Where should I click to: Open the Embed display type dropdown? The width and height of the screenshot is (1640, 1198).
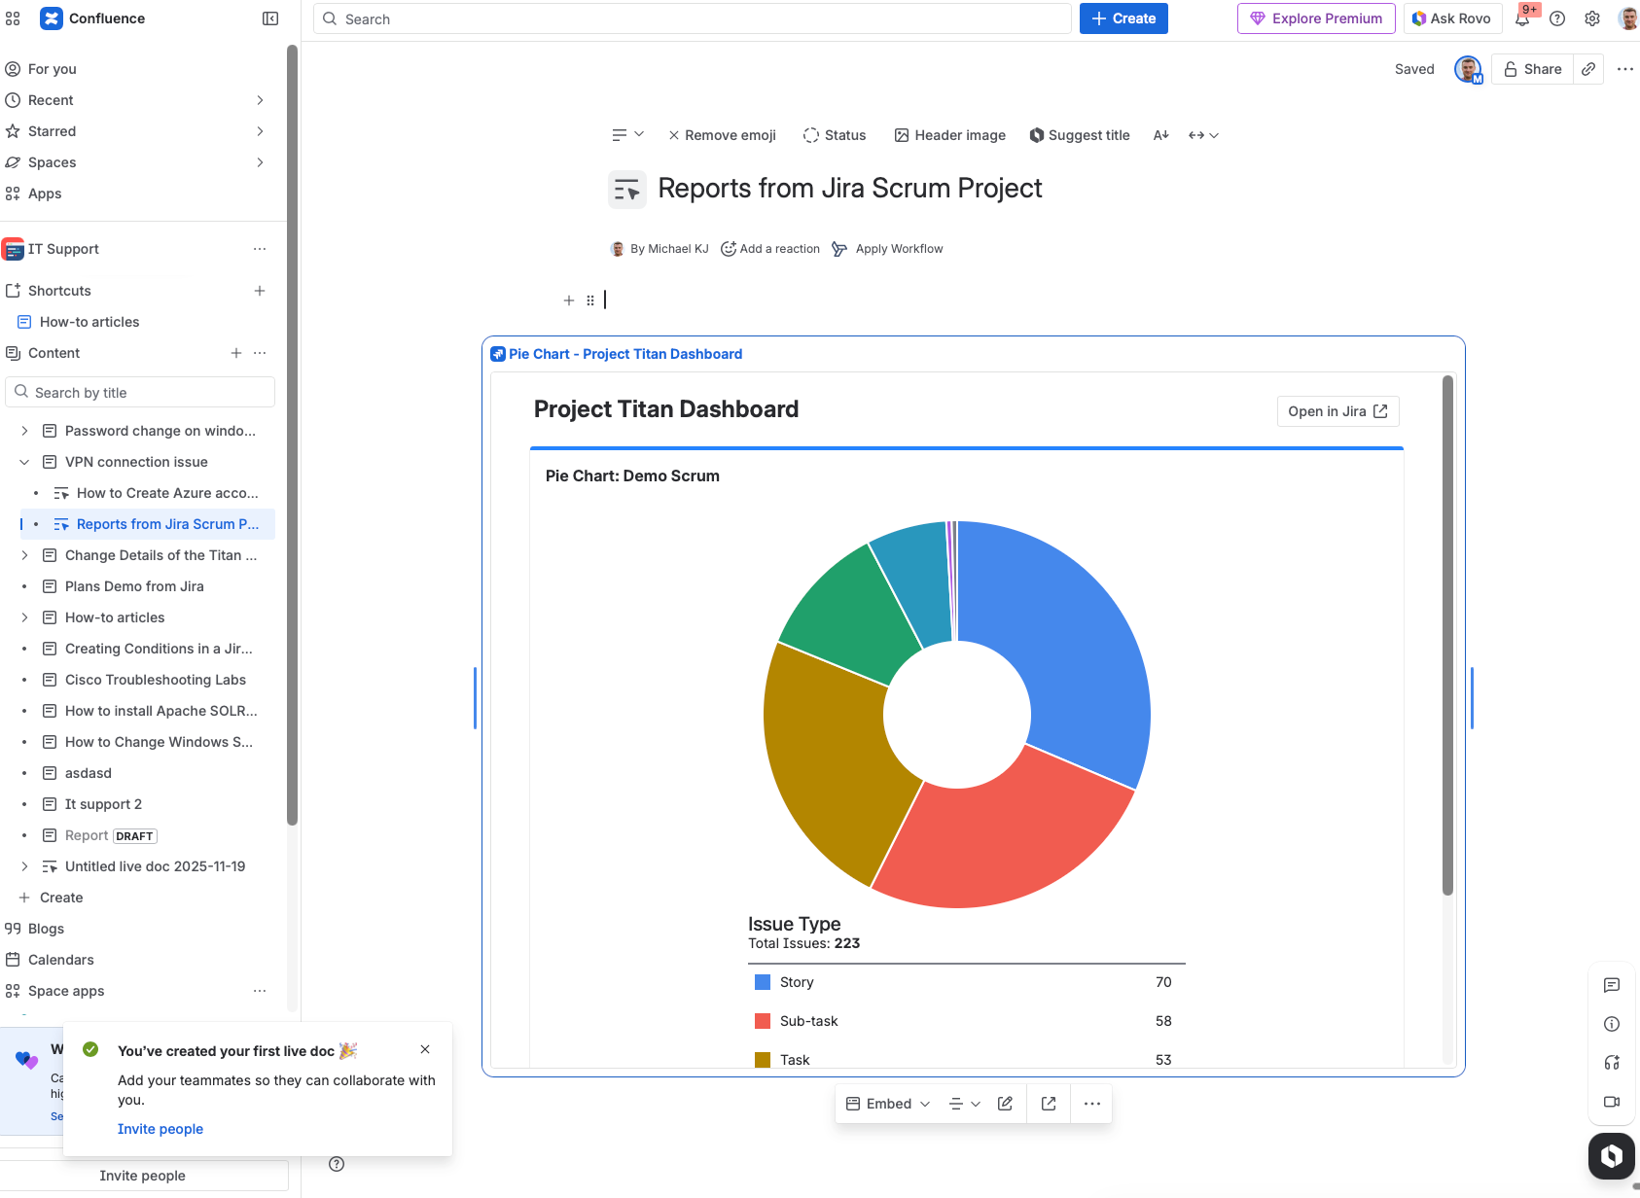click(x=889, y=1104)
